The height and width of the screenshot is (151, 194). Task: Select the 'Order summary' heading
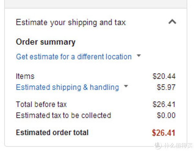pyautogui.click(x=46, y=42)
